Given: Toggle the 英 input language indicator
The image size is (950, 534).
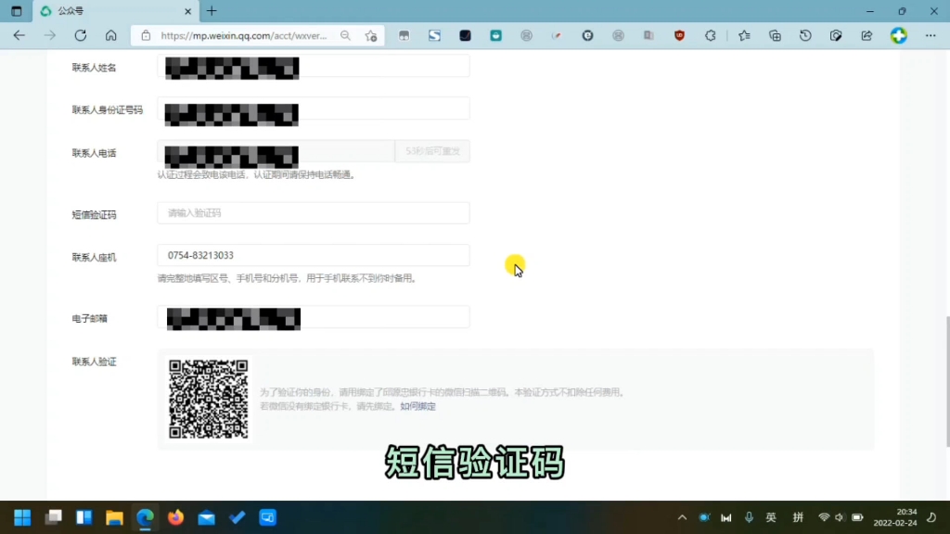Looking at the screenshot, I should (x=770, y=517).
